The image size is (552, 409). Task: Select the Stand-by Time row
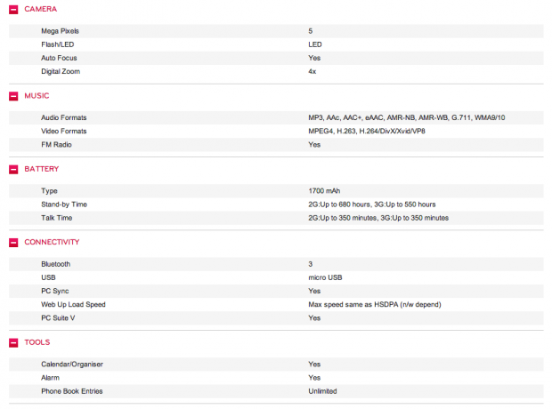point(276,204)
